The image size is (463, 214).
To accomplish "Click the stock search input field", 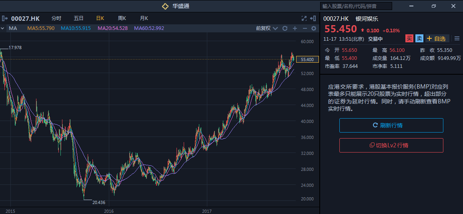I will 356,6.
